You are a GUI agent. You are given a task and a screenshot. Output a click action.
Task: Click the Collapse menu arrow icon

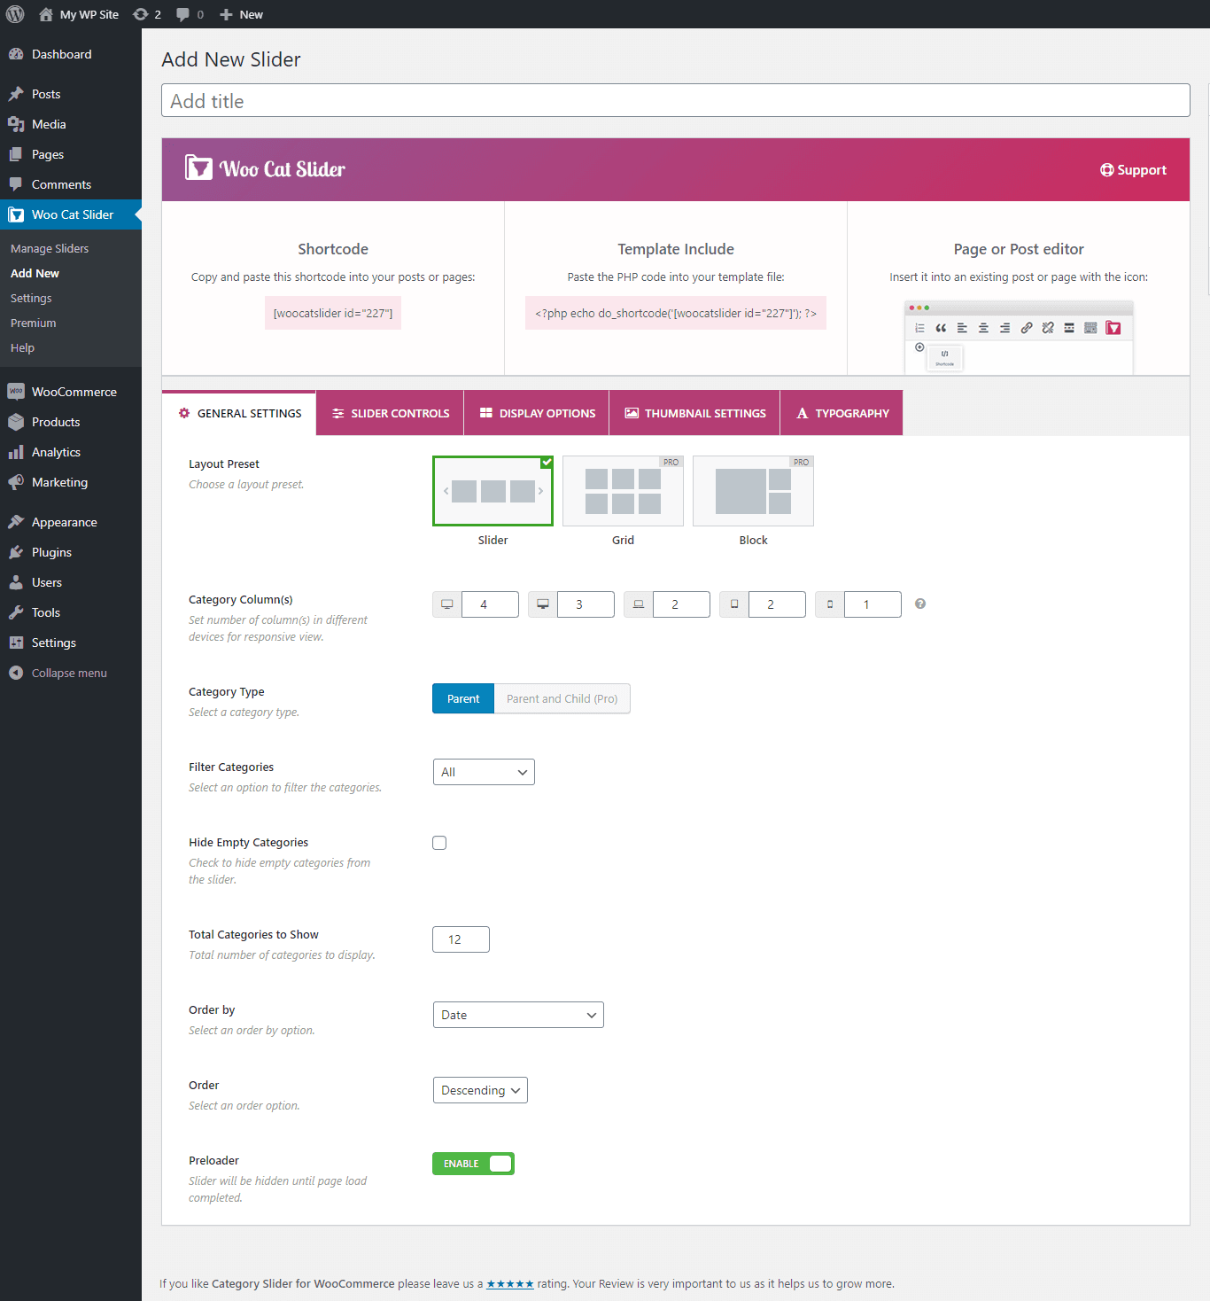16,673
